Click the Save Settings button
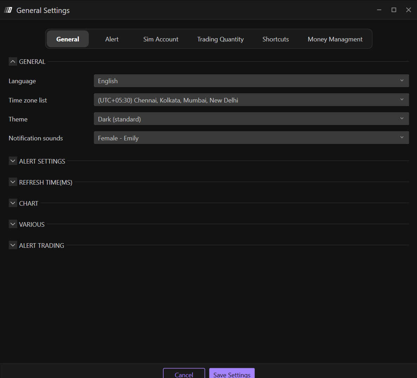 tap(232, 373)
